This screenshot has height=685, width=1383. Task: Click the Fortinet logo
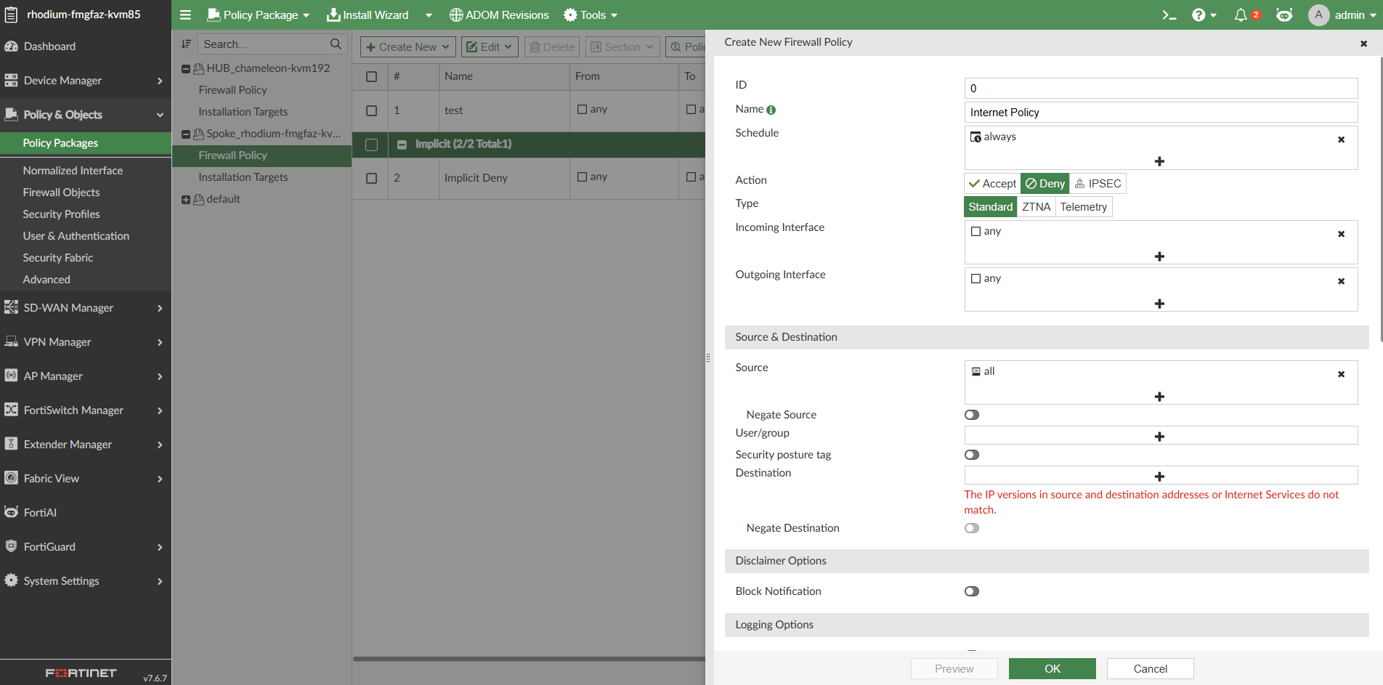(x=81, y=673)
